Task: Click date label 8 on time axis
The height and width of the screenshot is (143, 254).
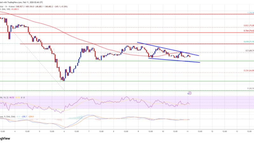Action: 114,132
